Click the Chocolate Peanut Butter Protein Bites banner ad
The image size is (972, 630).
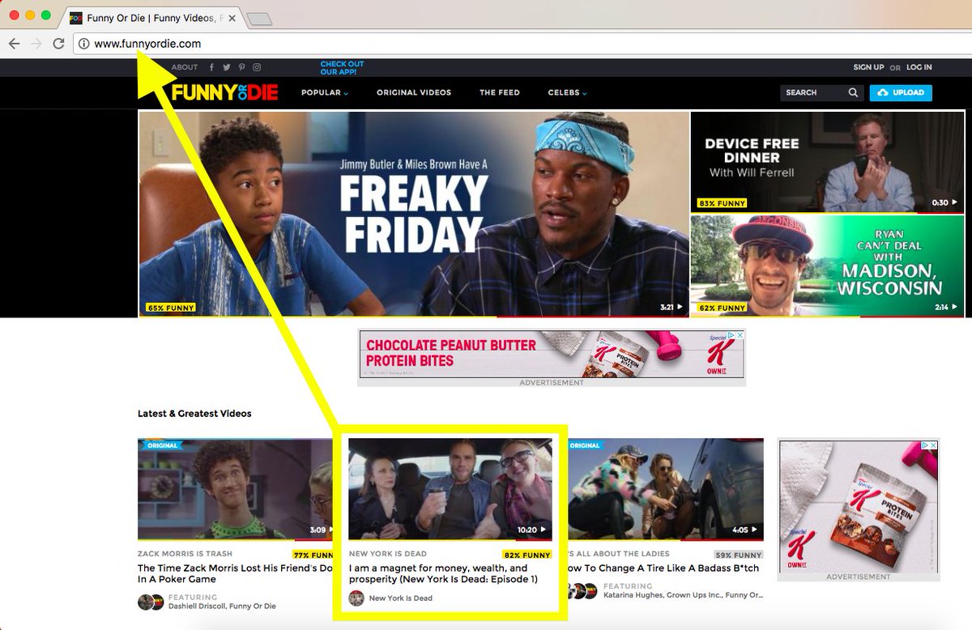(551, 354)
